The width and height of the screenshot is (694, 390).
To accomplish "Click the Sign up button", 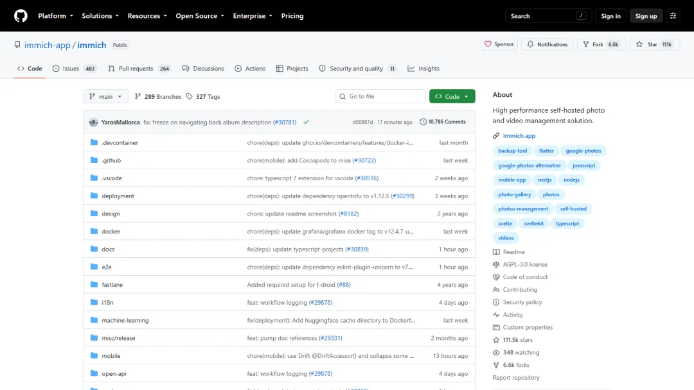I will tap(646, 16).
